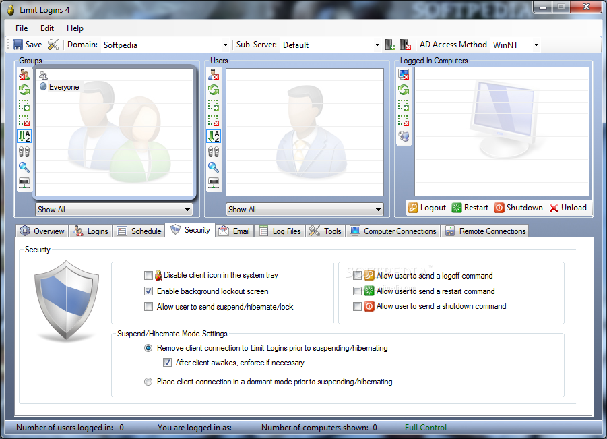607x439 pixels.
Task: Click select all icon in Users panel
Action: coord(214,105)
